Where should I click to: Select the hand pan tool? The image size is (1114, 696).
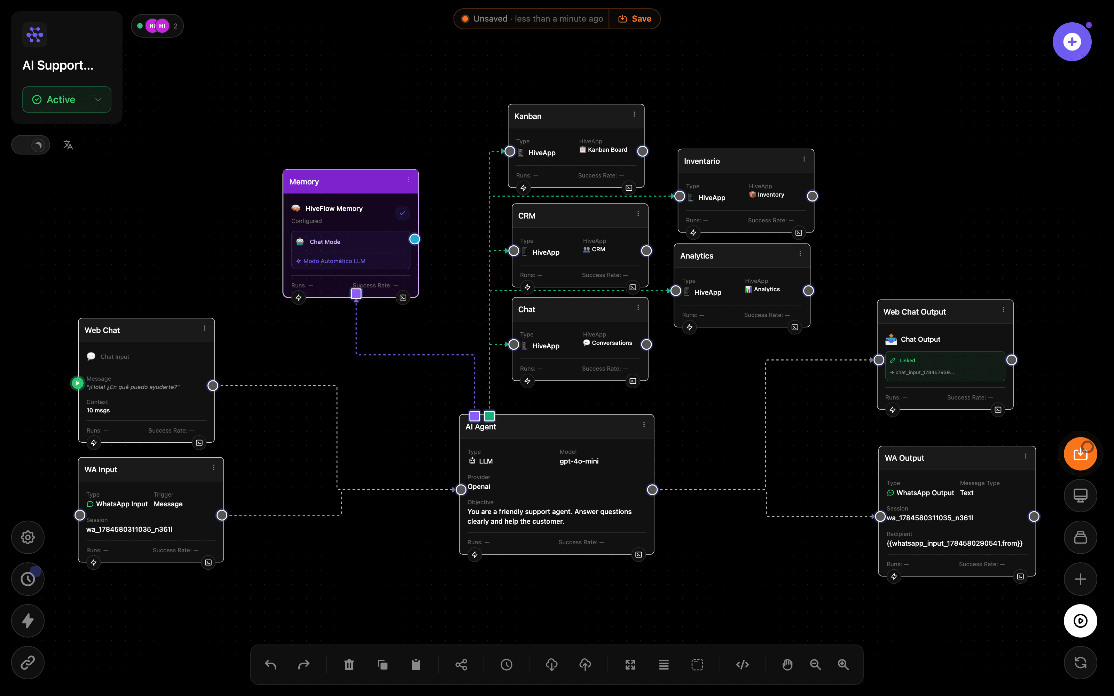pos(787,664)
